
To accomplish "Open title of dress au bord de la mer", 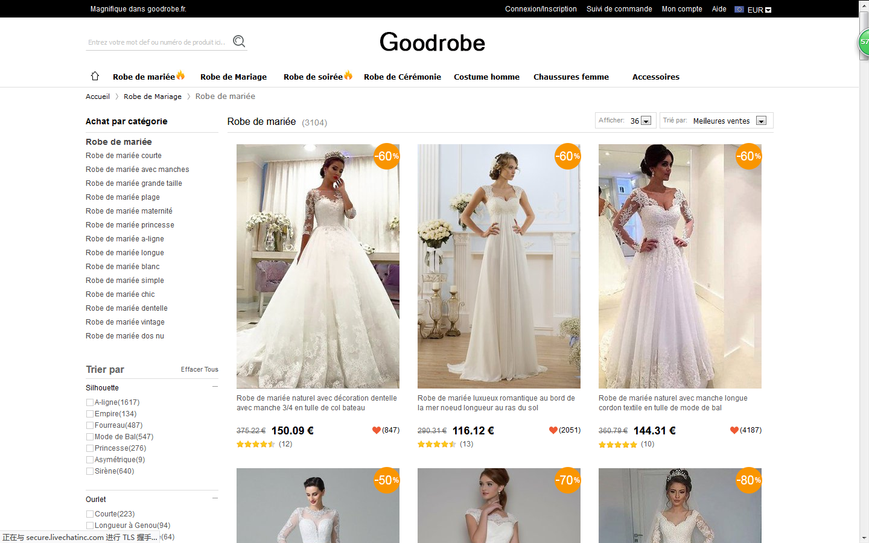I will pyautogui.click(x=496, y=403).
